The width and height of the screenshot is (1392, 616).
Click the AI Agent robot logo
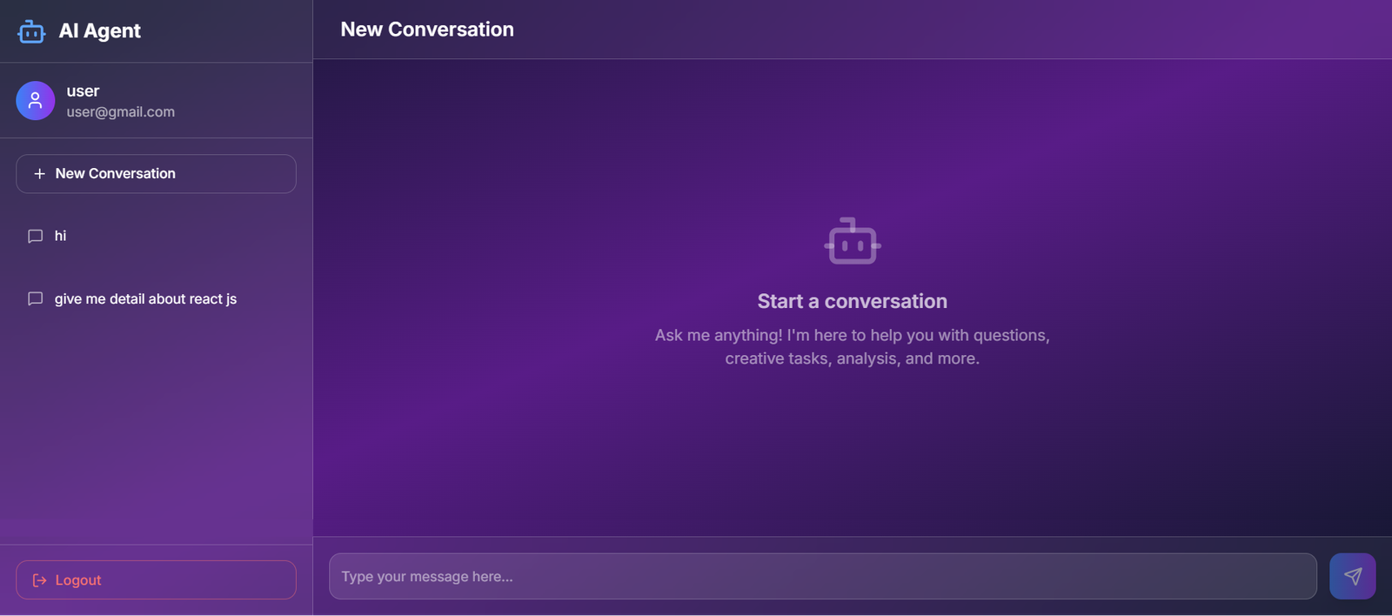pyautogui.click(x=31, y=31)
